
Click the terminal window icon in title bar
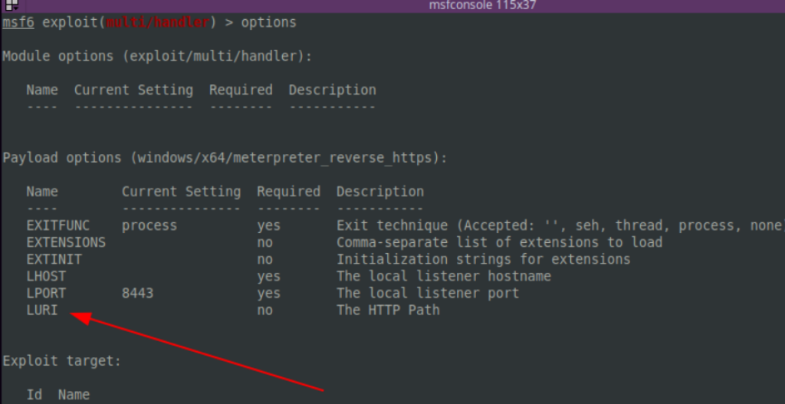point(11,5)
